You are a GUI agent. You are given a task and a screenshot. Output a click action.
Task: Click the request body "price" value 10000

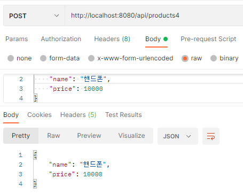[93, 89]
